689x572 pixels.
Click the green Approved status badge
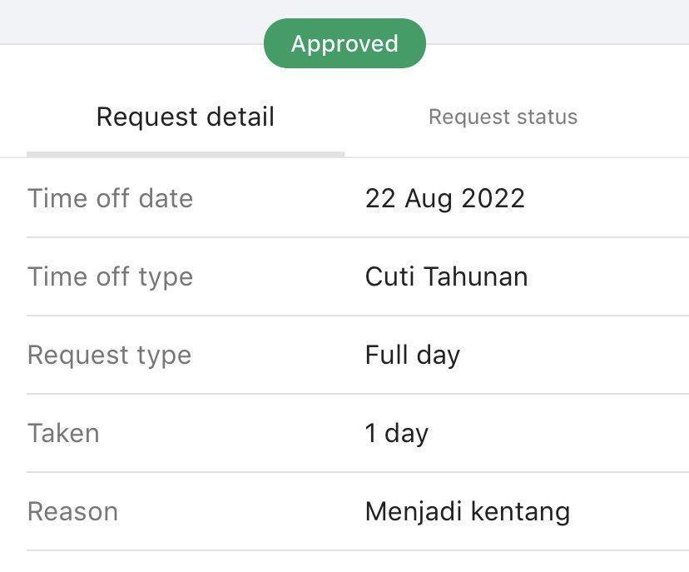[x=344, y=43]
